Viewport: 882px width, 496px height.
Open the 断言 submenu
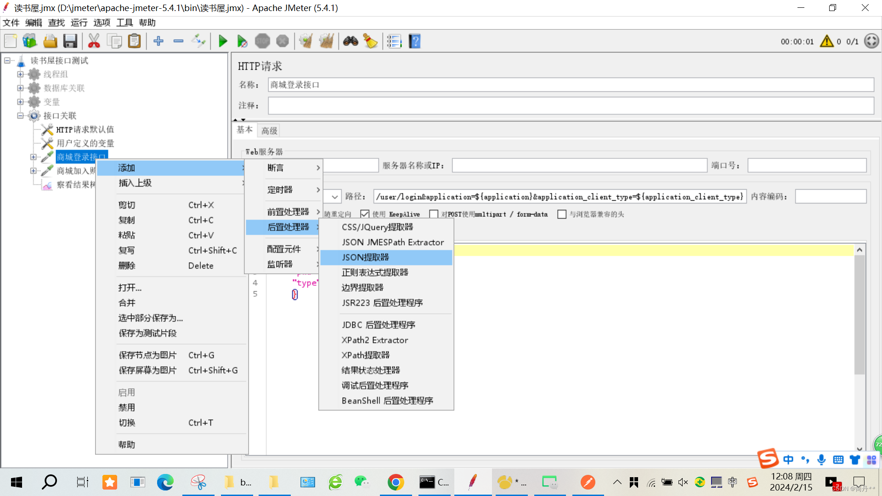coord(283,168)
